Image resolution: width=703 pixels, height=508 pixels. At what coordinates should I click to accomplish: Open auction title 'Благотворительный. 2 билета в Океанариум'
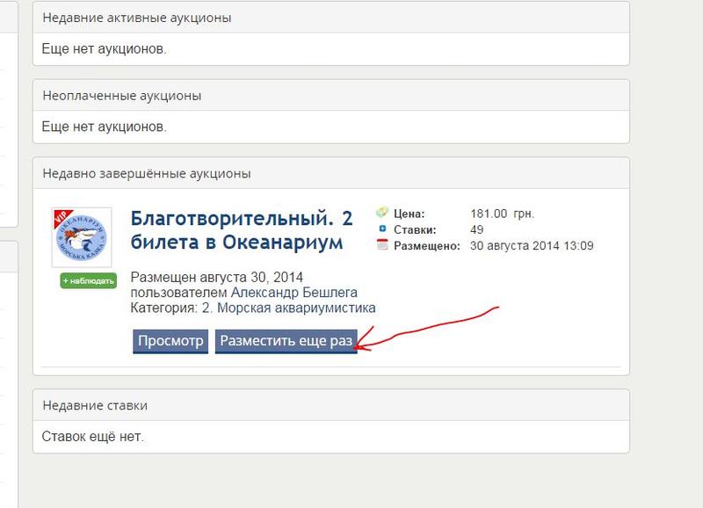[x=236, y=229]
